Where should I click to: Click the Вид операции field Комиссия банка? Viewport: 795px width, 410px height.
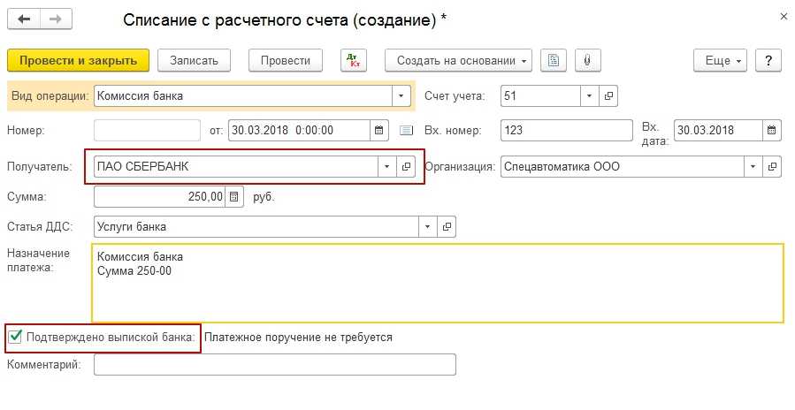(243, 95)
